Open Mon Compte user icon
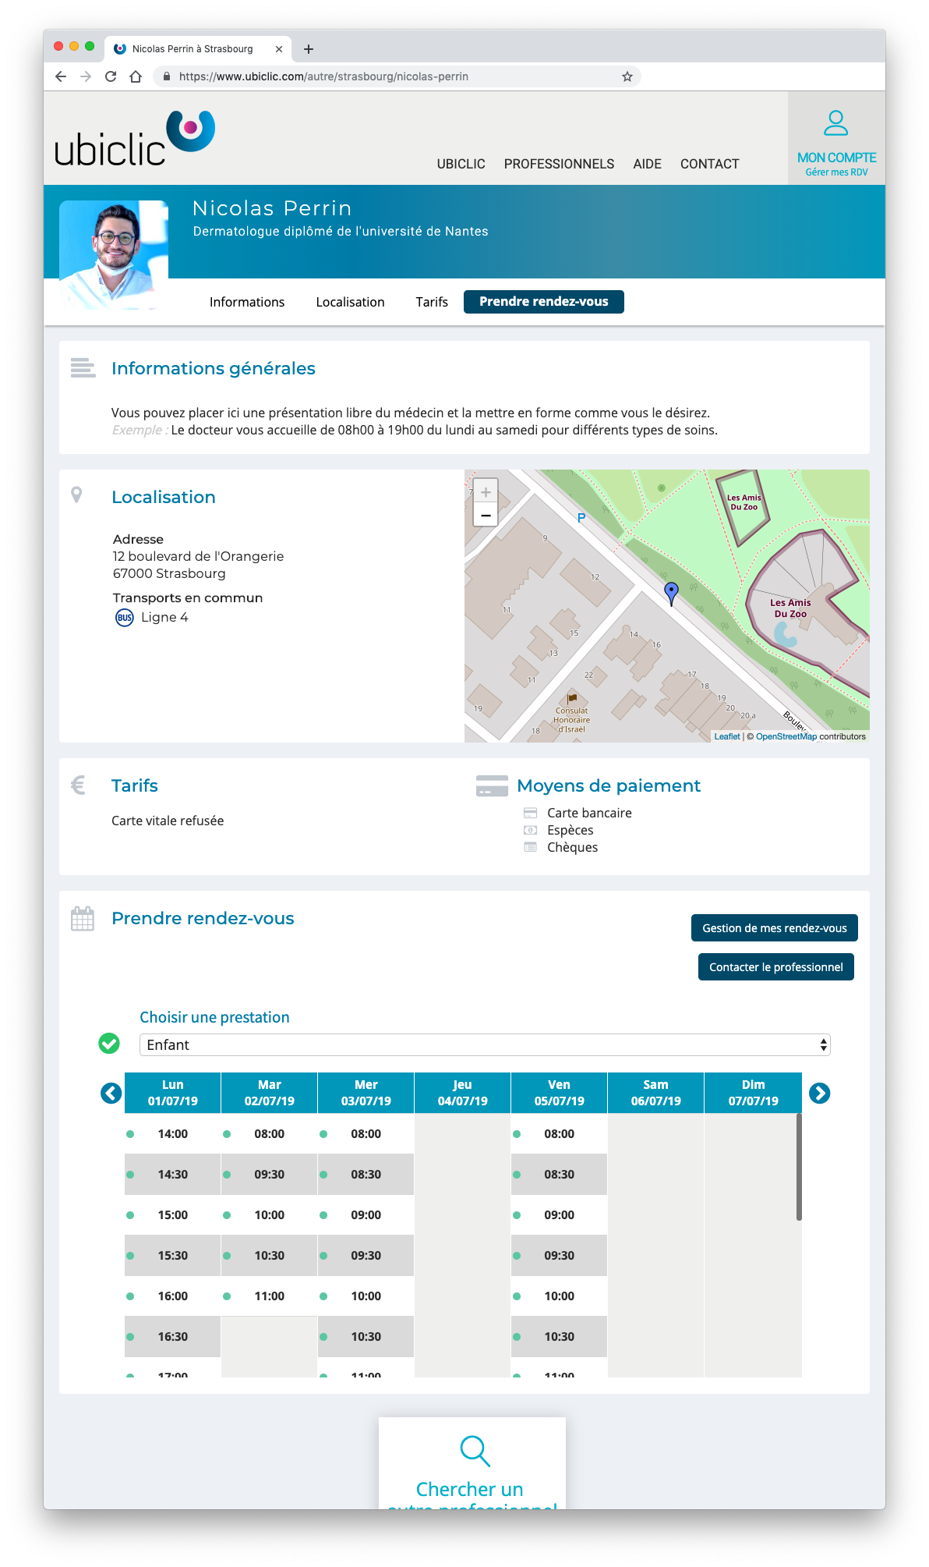This screenshot has height=1567, width=929. click(x=835, y=122)
